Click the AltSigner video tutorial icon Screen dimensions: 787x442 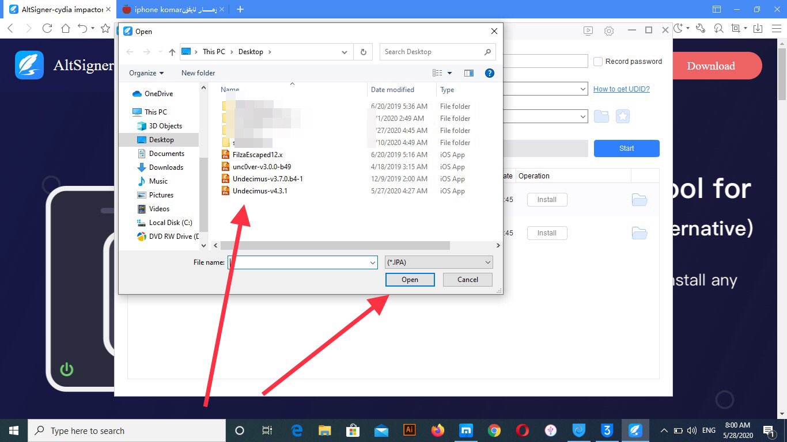pyautogui.click(x=588, y=31)
